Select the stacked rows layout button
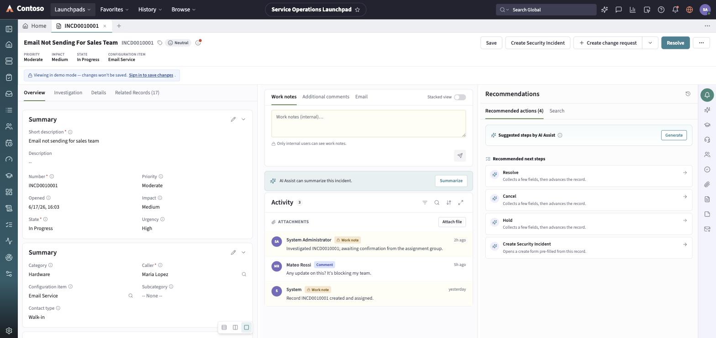 [224, 328]
